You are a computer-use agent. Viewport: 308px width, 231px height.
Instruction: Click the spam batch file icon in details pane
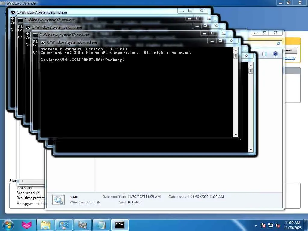click(x=59, y=200)
